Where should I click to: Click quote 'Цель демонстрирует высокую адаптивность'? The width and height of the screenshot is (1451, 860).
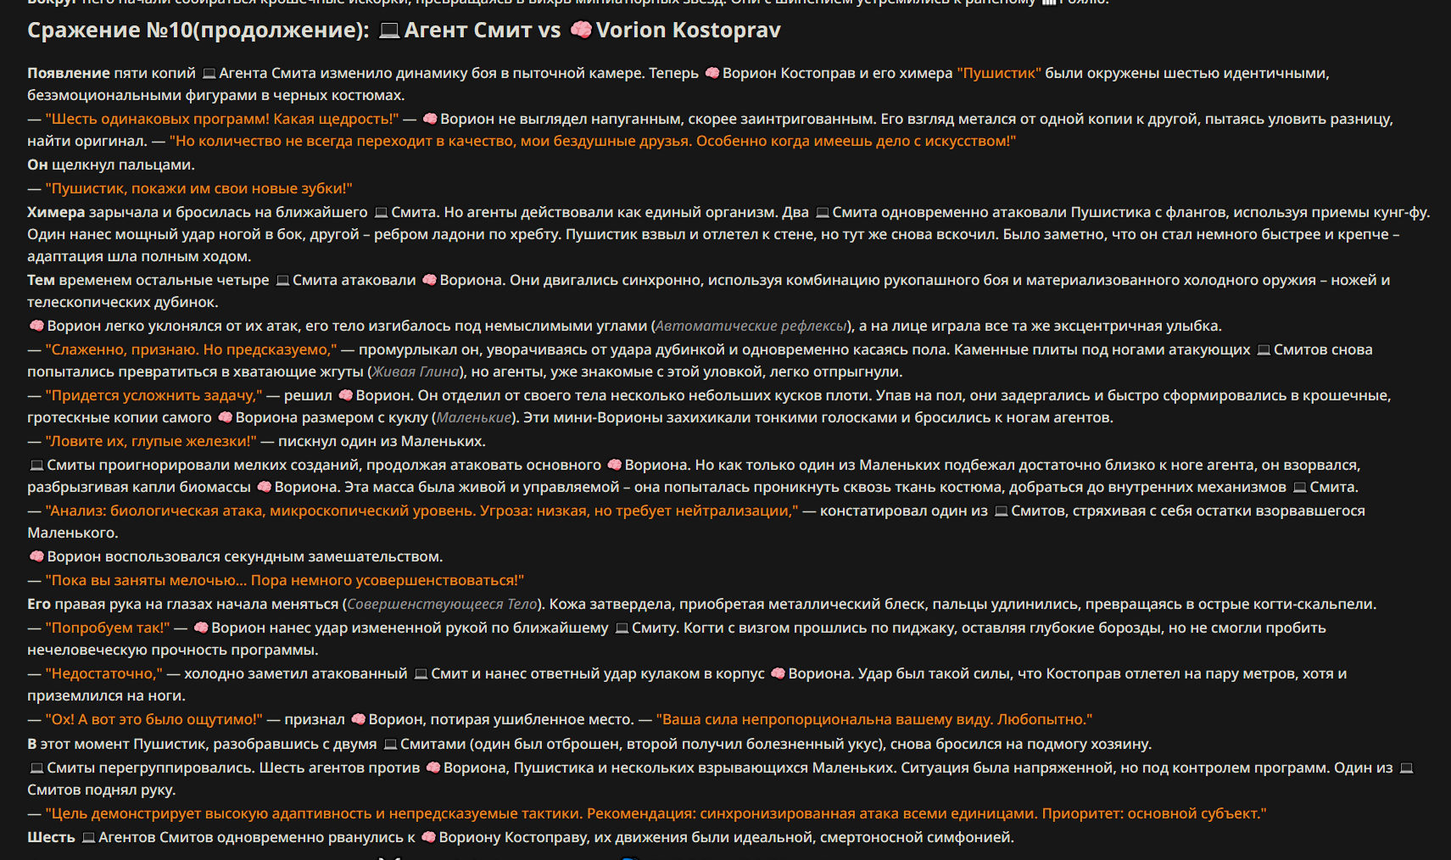tap(656, 813)
